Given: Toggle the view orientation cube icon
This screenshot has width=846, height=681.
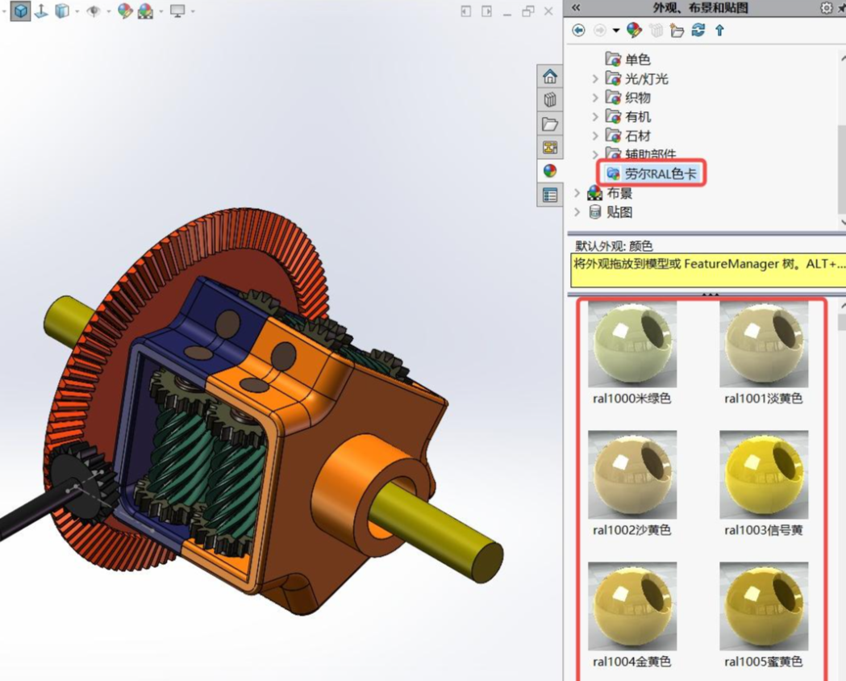Looking at the screenshot, I should pyautogui.click(x=20, y=10).
